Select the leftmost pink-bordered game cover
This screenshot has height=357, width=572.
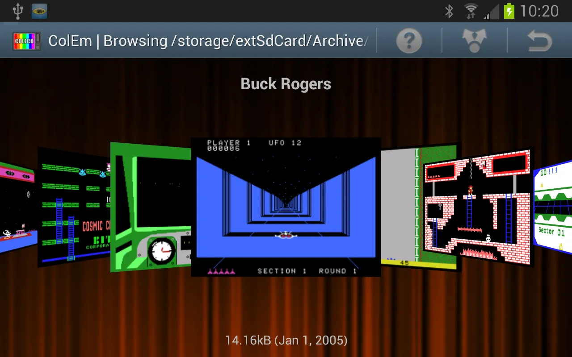click(x=17, y=208)
